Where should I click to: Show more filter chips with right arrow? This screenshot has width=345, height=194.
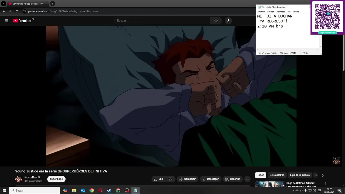(323, 175)
